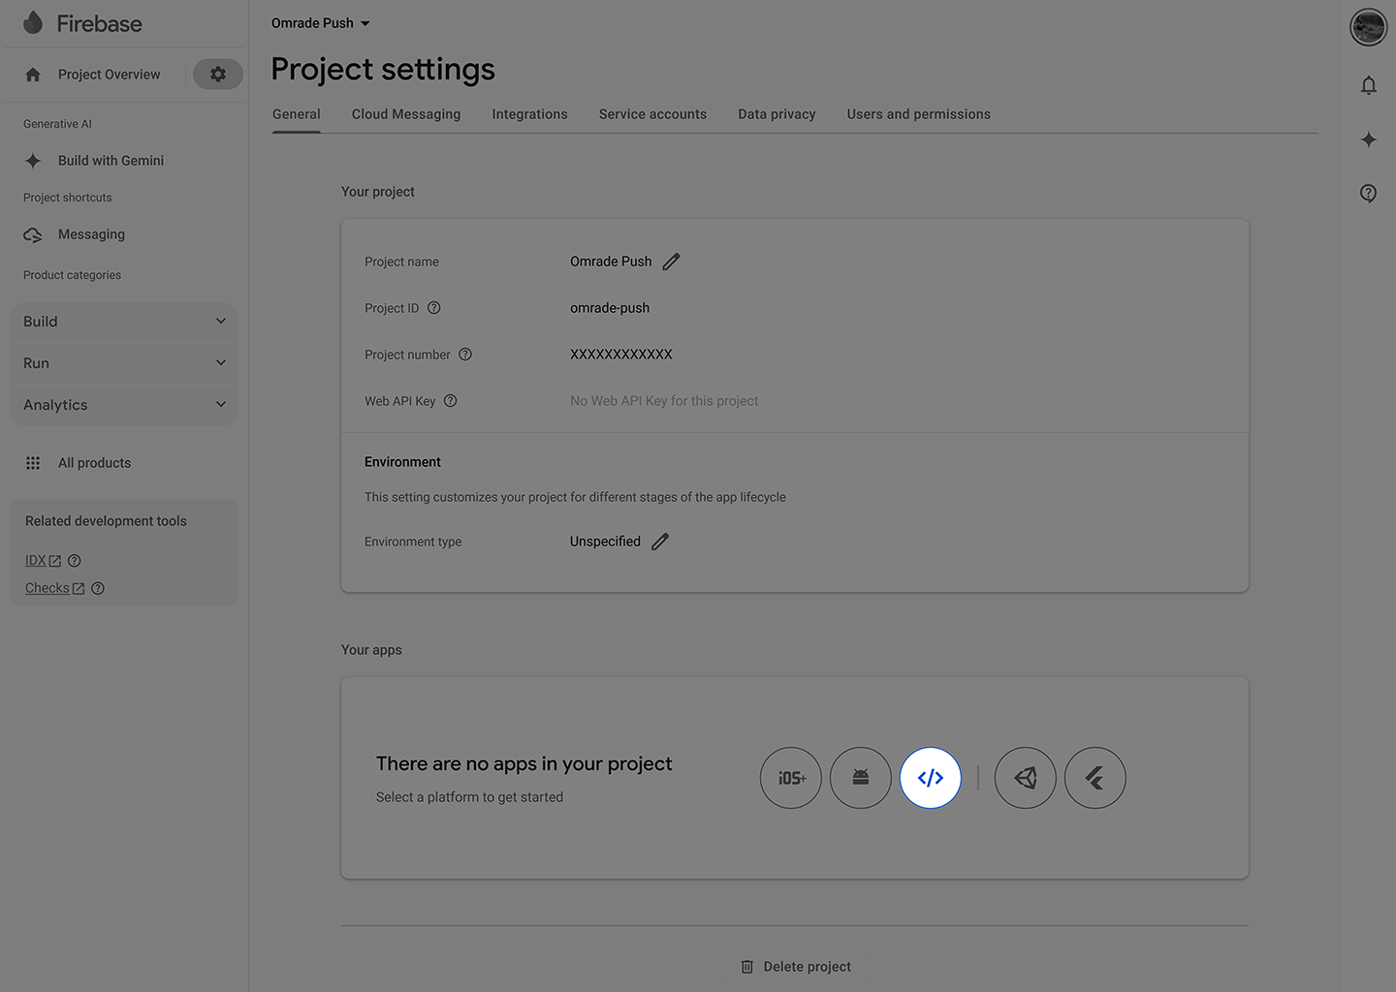Choose the Unity platform icon
The width and height of the screenshot is (1396, 992).
click(1025, 778)
